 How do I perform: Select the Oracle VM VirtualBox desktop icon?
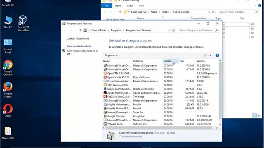23,23
